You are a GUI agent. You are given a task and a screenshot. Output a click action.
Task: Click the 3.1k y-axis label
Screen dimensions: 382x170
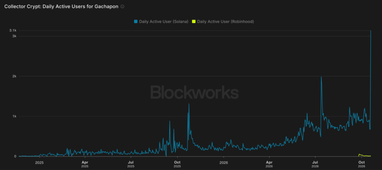click(13, 31)
